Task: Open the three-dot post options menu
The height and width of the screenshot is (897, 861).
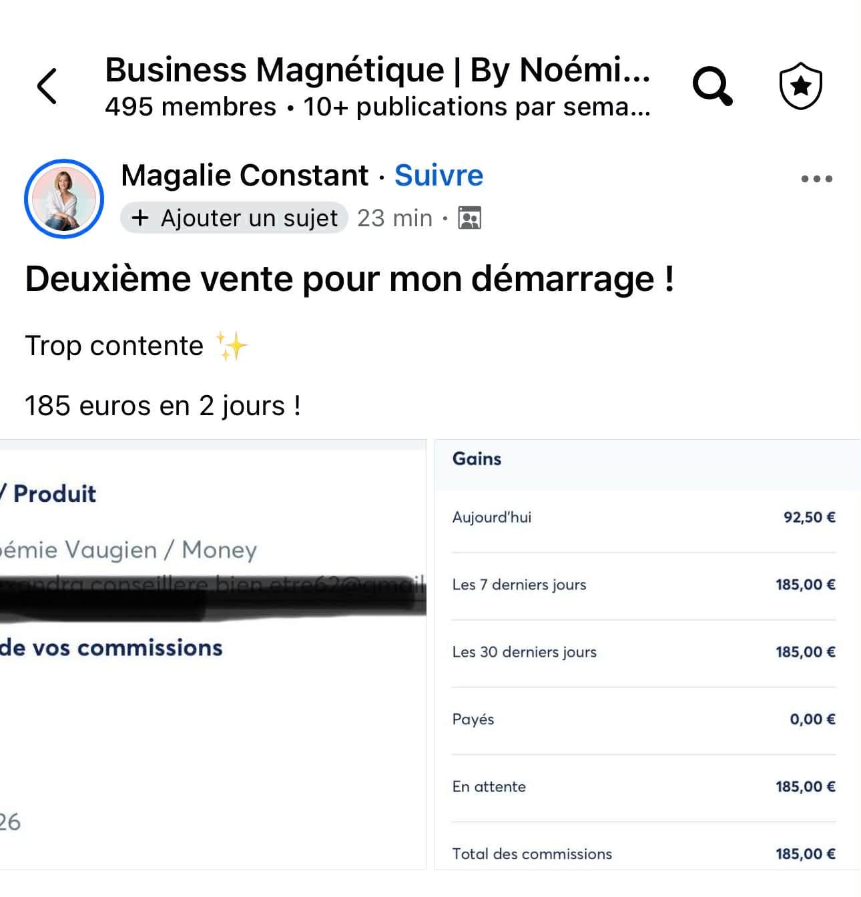Action: coord(816,179)
